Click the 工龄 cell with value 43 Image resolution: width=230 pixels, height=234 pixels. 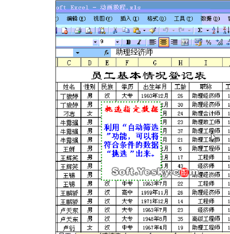tap(180, 166)
